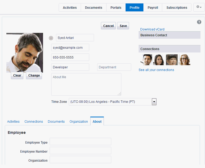The width and height of the screenshot is (205, 168).
Task: Select the Profile top tab
Action: pyautogui.click(x=134, y=8)
